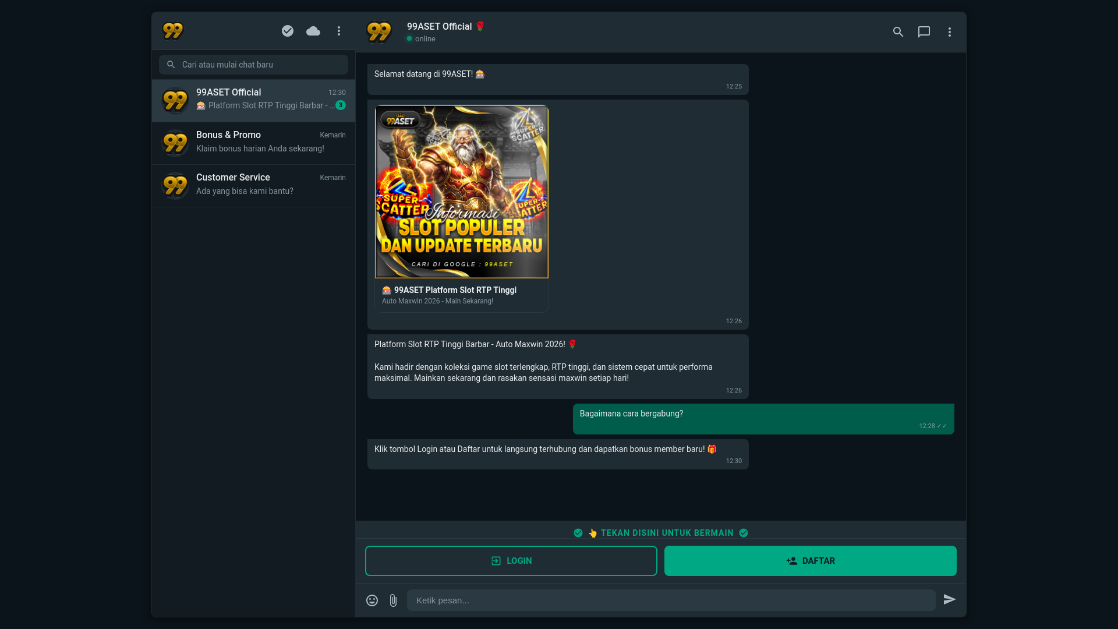1118x629 pixels.
Task: Open the Slot Populer promo image
Action: click(x=462, y=192)
